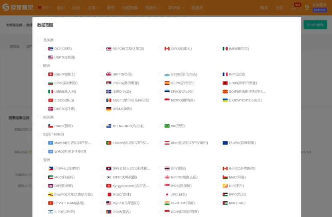This screenshot has height=217, width=332.
Task: Click the info icon beside 商标名称 filter
Action: click(x=30, y=152)
